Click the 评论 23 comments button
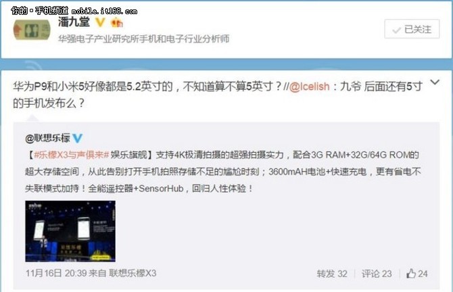The width and height of the screenshot is (453, 292). [x=377, y=274]
